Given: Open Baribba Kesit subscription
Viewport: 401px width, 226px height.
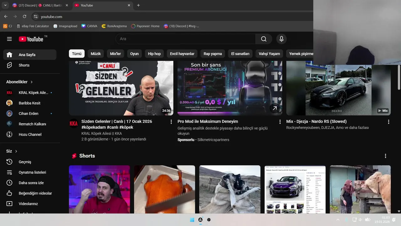Looking at the screenshot, I should click(30, 103).
